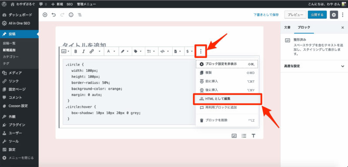Click the 公開する publish button
The height and width of the screenshot is (167, 348).
(317, 15)
